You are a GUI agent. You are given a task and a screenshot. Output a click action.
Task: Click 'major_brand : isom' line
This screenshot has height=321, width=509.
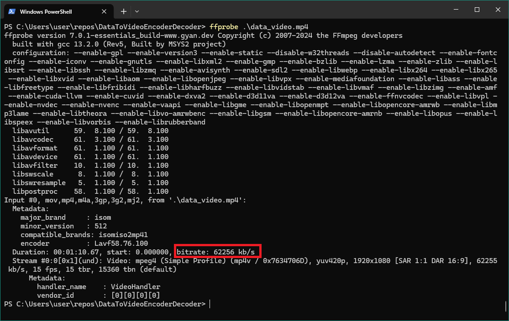coord(66,217)
